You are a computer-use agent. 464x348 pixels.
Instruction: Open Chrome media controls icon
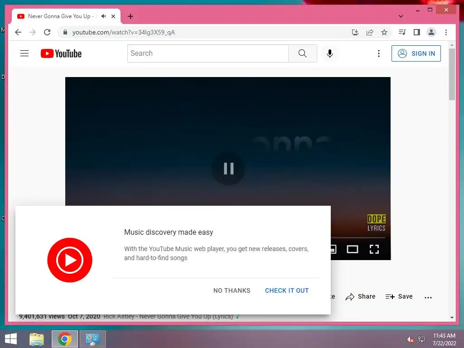(x=402, y=32)
